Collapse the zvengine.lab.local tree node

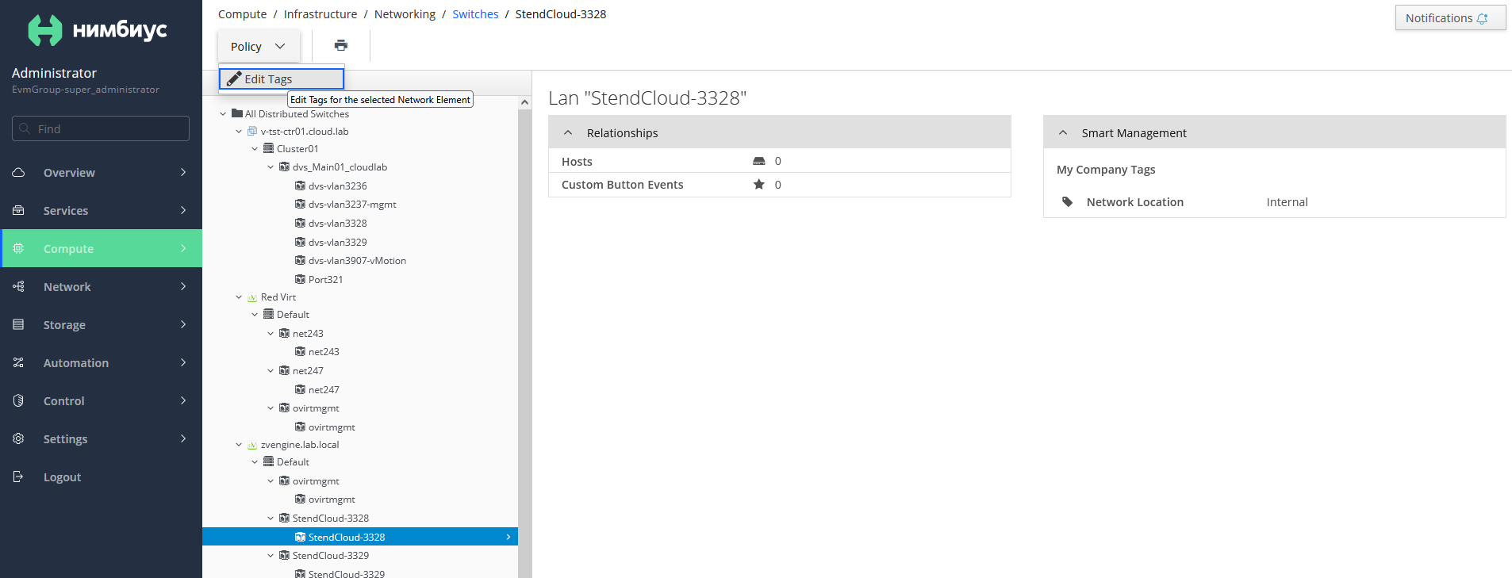pos(239,445)
